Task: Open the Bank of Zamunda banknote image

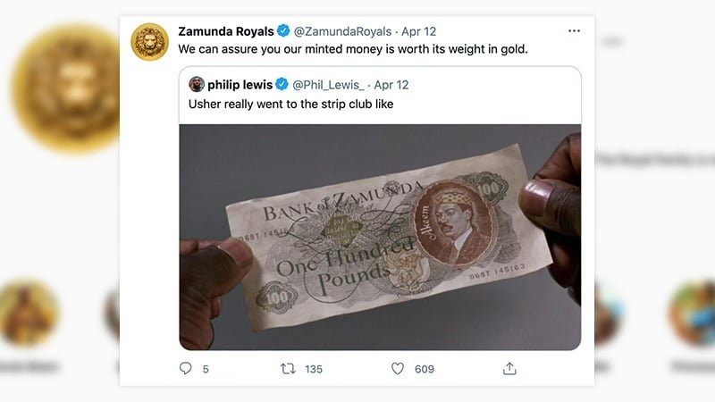Action: pos(380,237)
